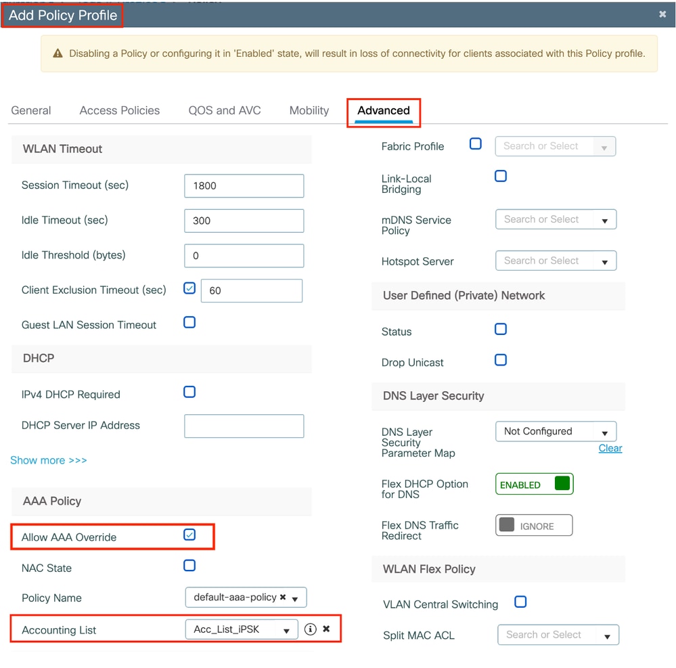The height and width of the screenshot is (668, 676).
Task: Click the Session Timeout input field
Action: tap(244, 185)
